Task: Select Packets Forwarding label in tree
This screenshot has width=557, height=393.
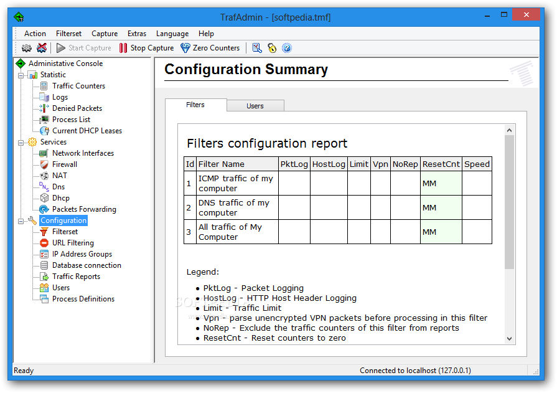Action: 84,209
